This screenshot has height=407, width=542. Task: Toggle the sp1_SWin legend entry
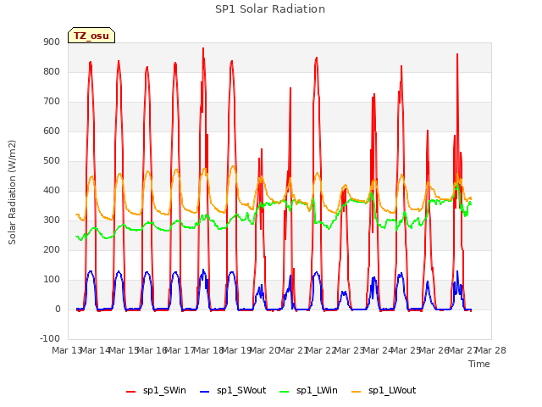point(156,391)
